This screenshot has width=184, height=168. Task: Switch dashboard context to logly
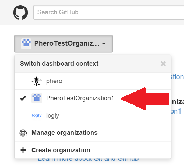93,116
